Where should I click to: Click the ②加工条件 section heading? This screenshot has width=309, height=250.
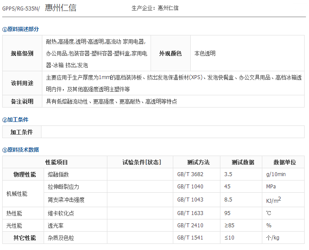pyautogui.click(x=15, y=120)
